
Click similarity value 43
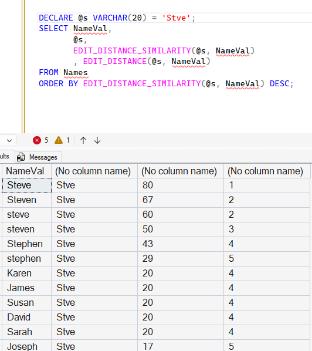tap(181, 244)
